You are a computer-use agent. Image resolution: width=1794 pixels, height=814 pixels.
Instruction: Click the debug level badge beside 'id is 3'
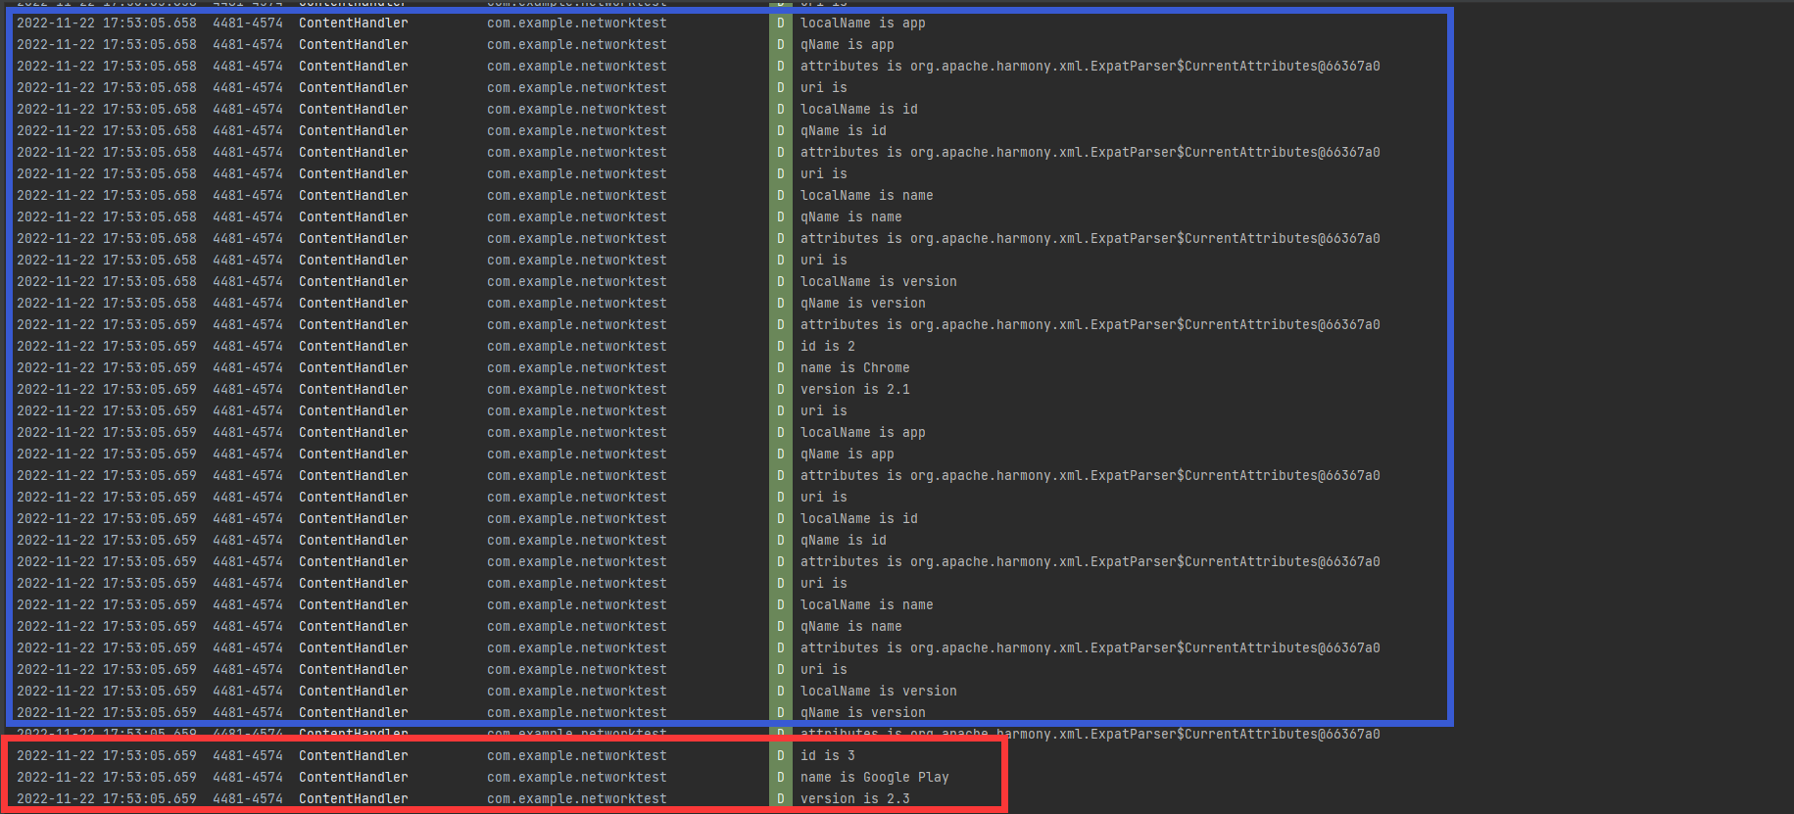pyautogui.click(x=781, y=755)
